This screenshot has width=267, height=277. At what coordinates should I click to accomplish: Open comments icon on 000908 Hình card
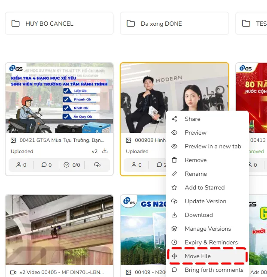(160, 165)
